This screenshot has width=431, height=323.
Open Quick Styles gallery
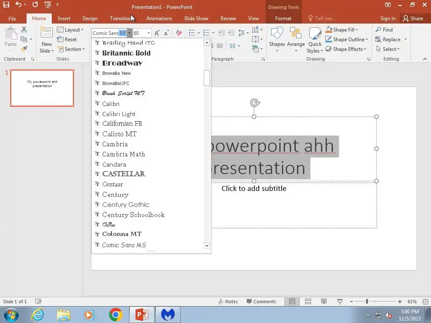click(315, 40)
